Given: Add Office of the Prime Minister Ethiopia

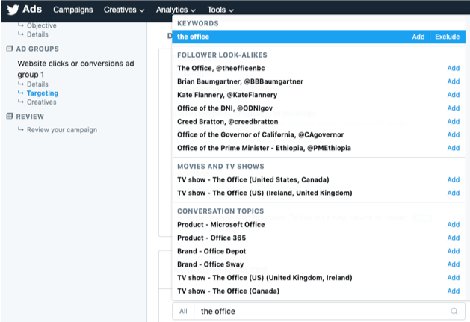Looking at the screenshot, I should pyautogui.click(x=454, y=148).
